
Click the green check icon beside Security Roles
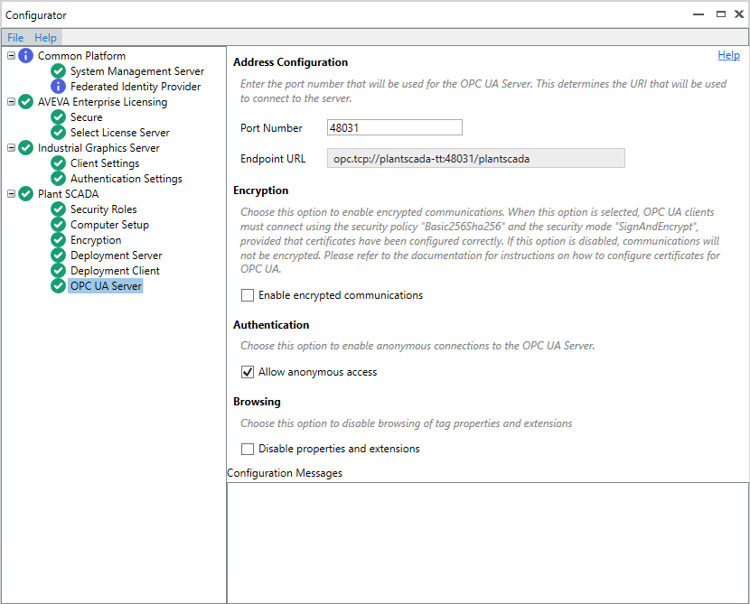(59, 209)
